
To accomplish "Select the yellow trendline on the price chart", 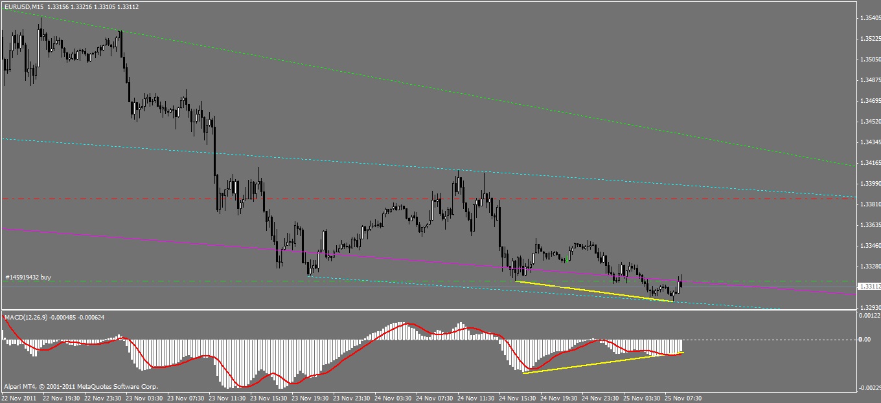I will point(594,290).
